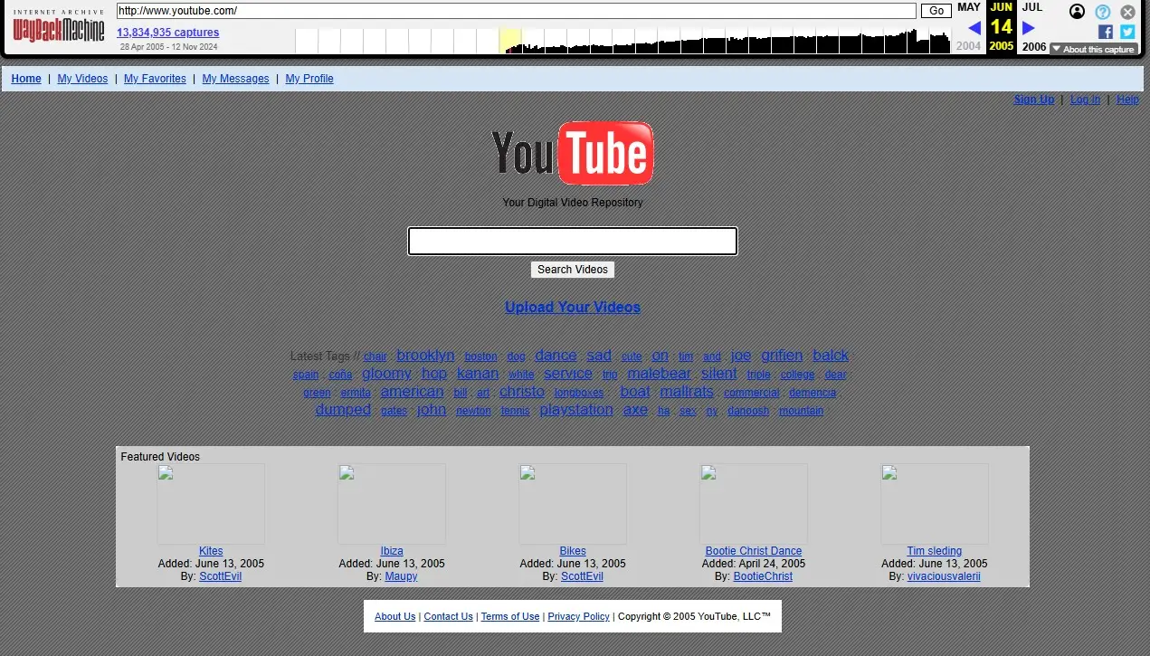Click the Wayback Machine help question mark icon
1150x656 pixels.
(1102, 12)
